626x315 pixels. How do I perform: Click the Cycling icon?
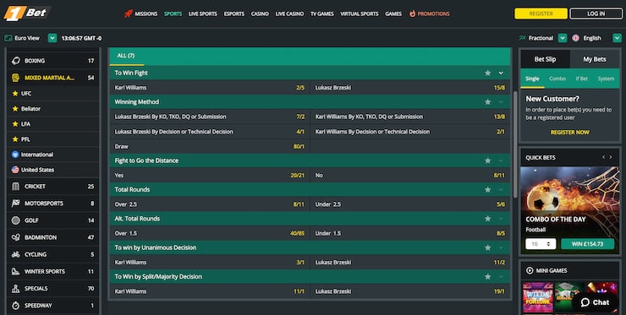[x=15, y=254]
